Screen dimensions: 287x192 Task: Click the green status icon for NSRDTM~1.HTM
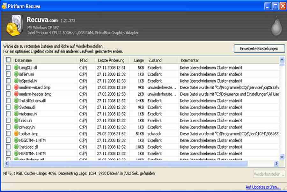tap(16, 153)
